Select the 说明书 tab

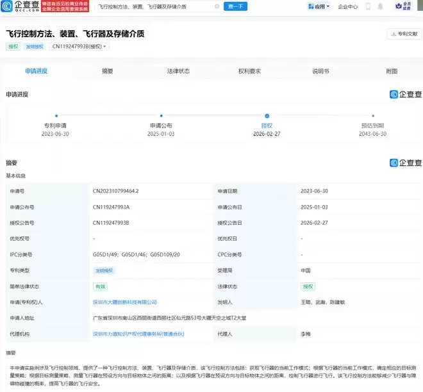tap(320, 71)
